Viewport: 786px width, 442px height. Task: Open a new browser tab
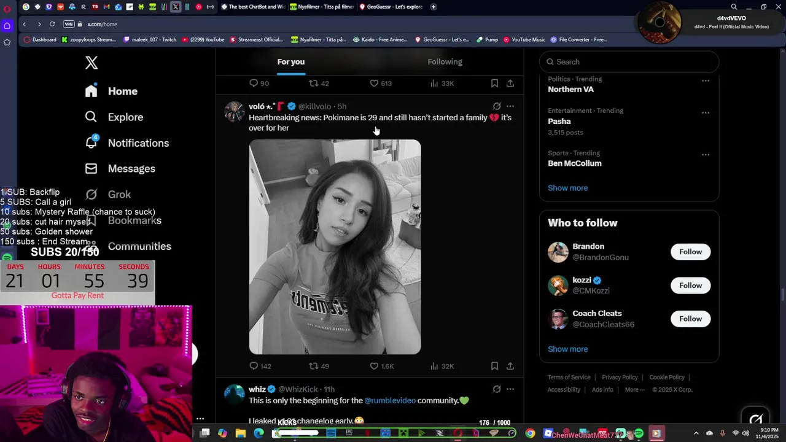pyautogui.click(x=434, y=7)
